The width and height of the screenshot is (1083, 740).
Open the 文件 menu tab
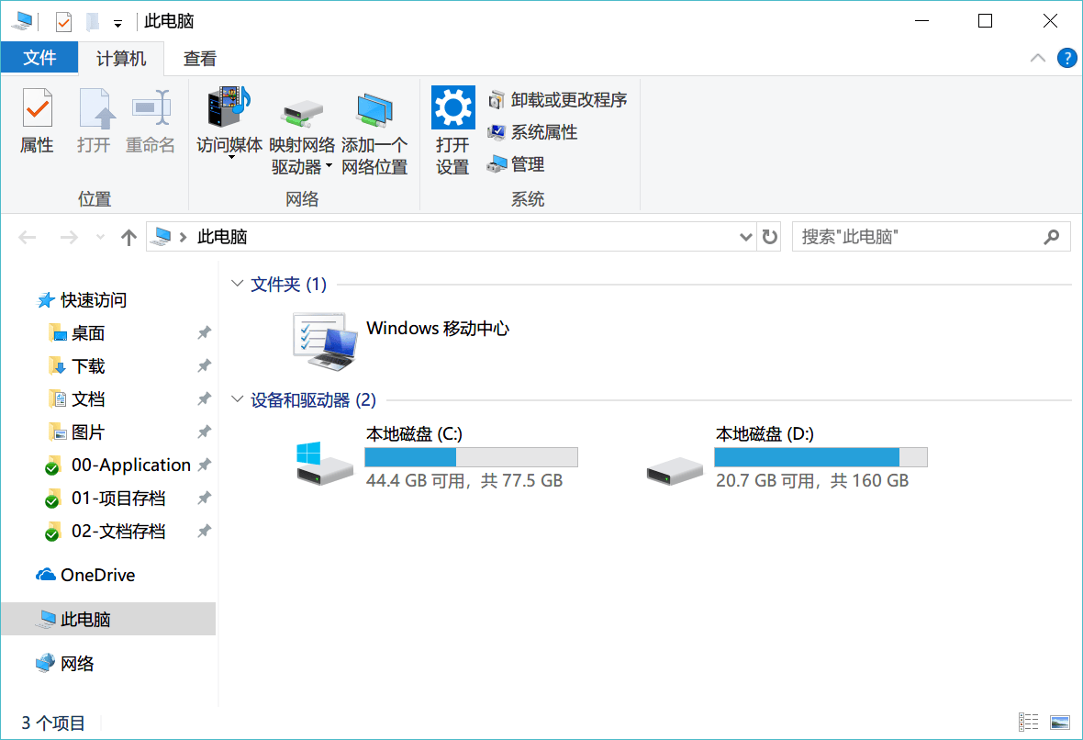tap(39, 59)
